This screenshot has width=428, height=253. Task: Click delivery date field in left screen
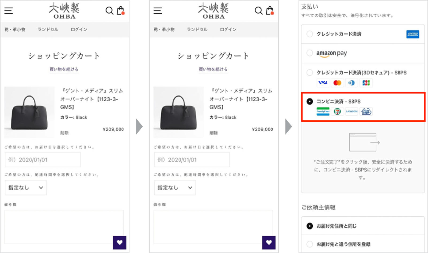coord(43,160)
